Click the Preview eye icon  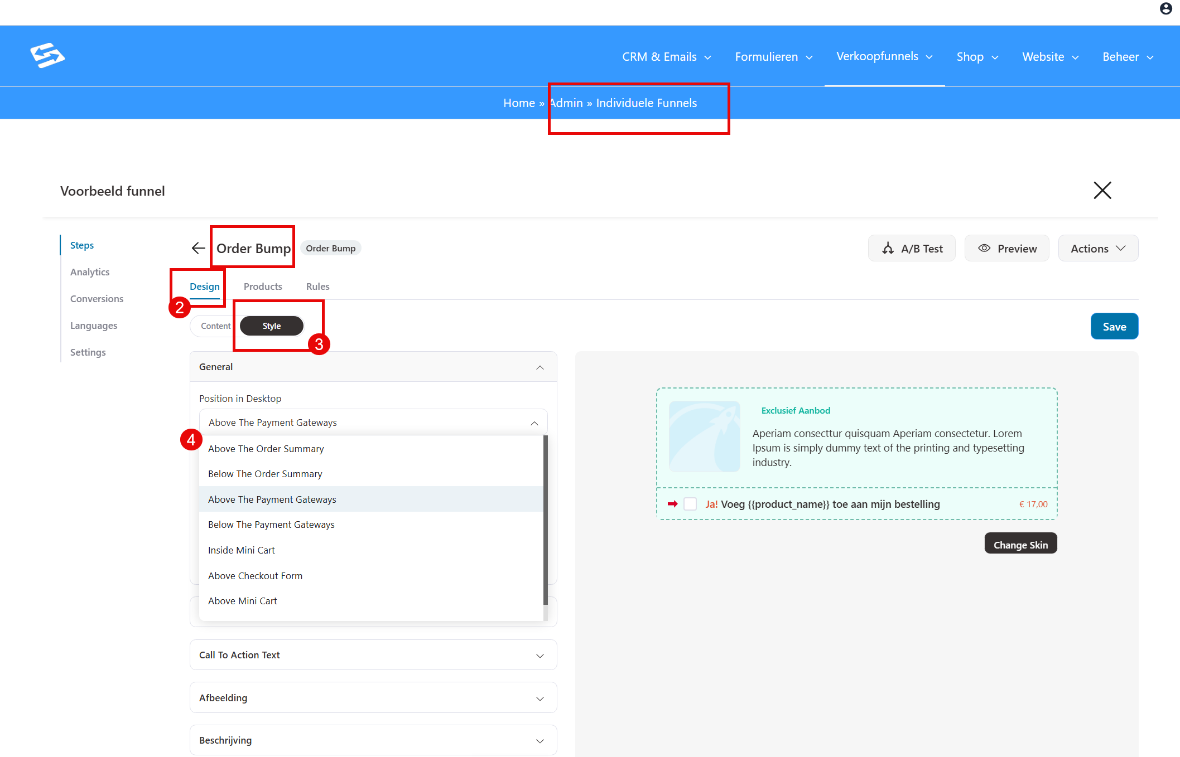tap(984, 248)
